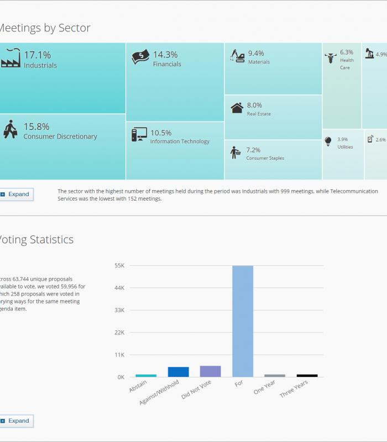Select the Financials money icon
The width and height of the screenshot is (387, 442).
pyautogui.click(x=140, y=57)
